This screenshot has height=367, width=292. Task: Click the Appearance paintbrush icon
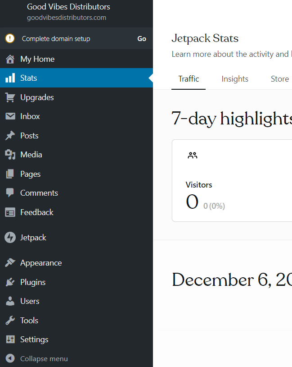[10, 263]
